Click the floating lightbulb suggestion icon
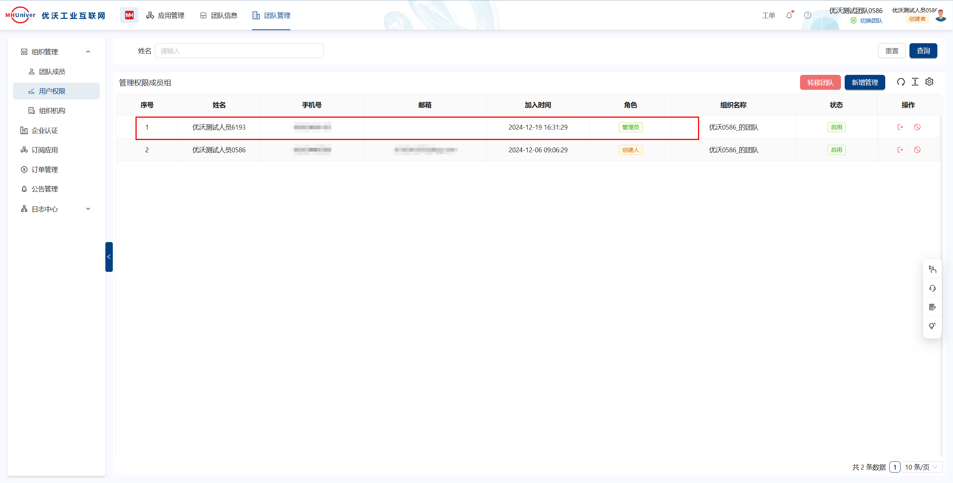This screenshot has height=483, width=953. [932, 326]
